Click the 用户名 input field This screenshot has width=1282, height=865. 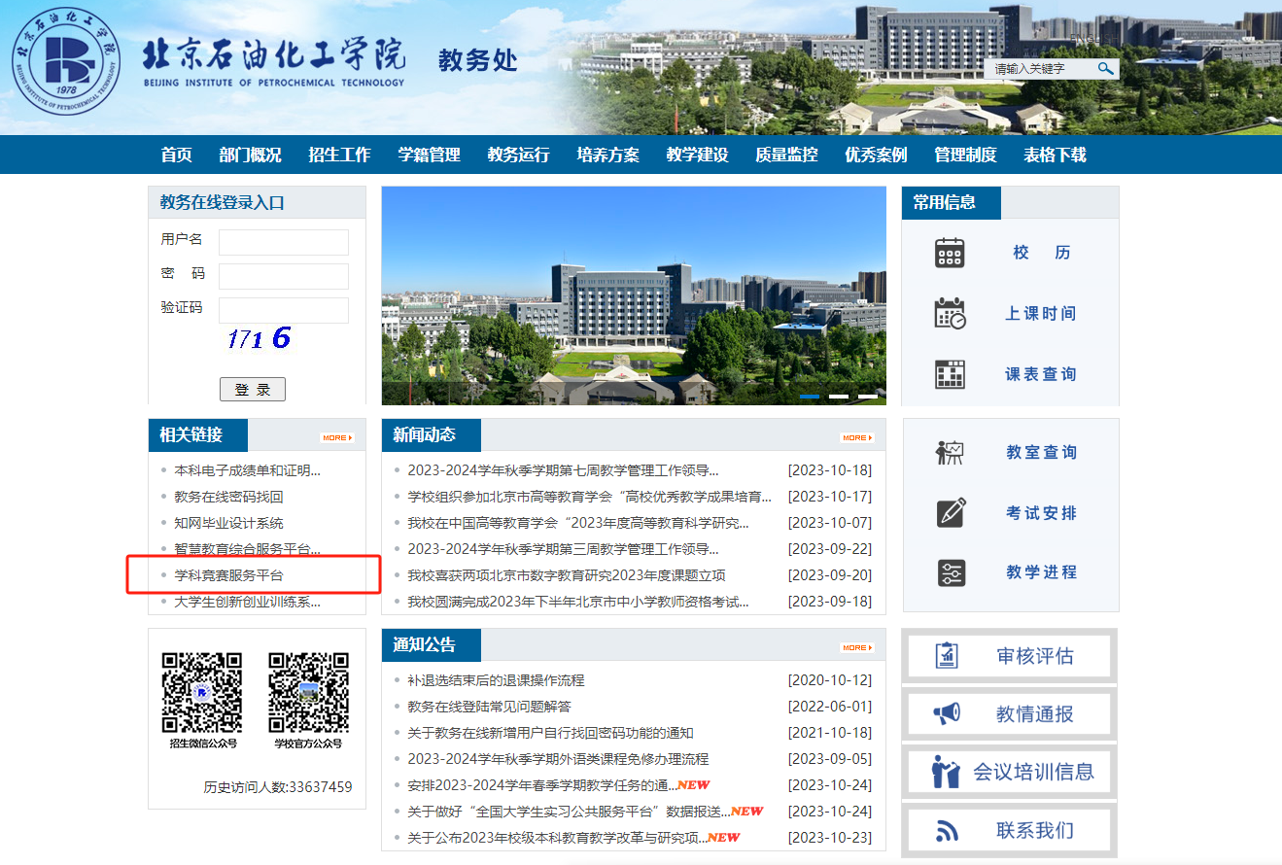[284, 242]
